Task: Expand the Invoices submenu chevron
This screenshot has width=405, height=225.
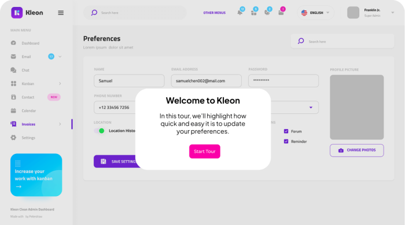Action: tap(60, 124)
